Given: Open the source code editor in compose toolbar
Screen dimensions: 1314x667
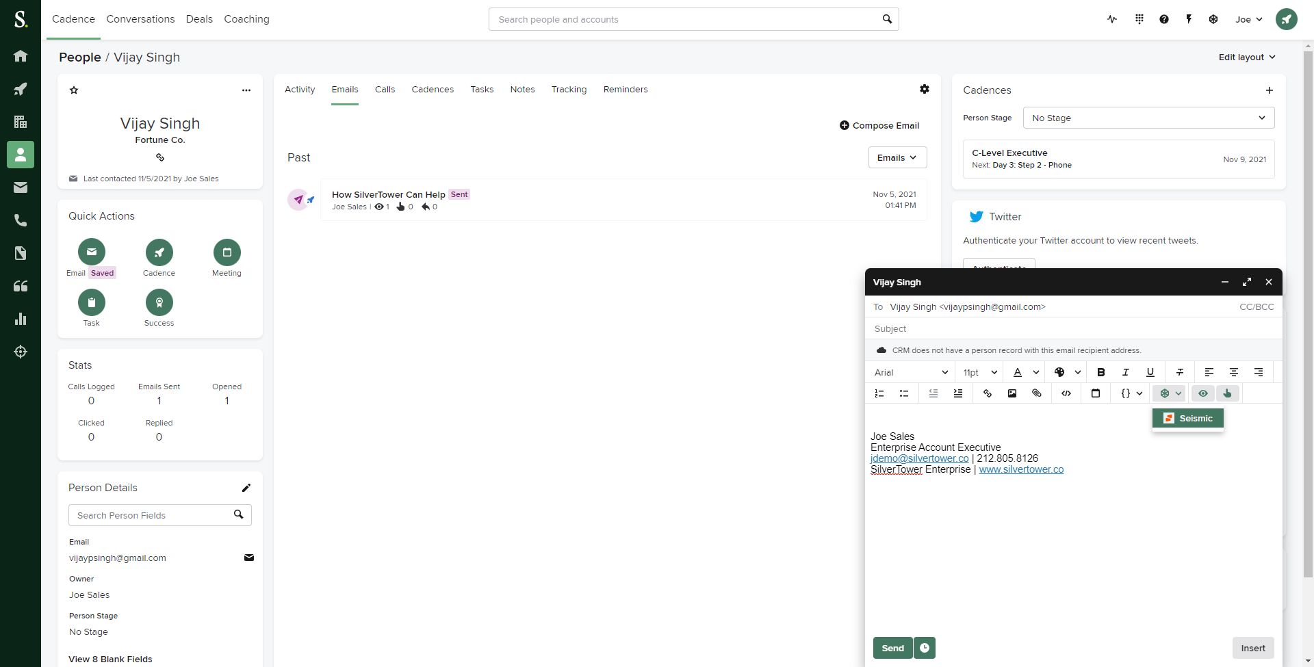Looking at the screenshot, I should 1066,393.
